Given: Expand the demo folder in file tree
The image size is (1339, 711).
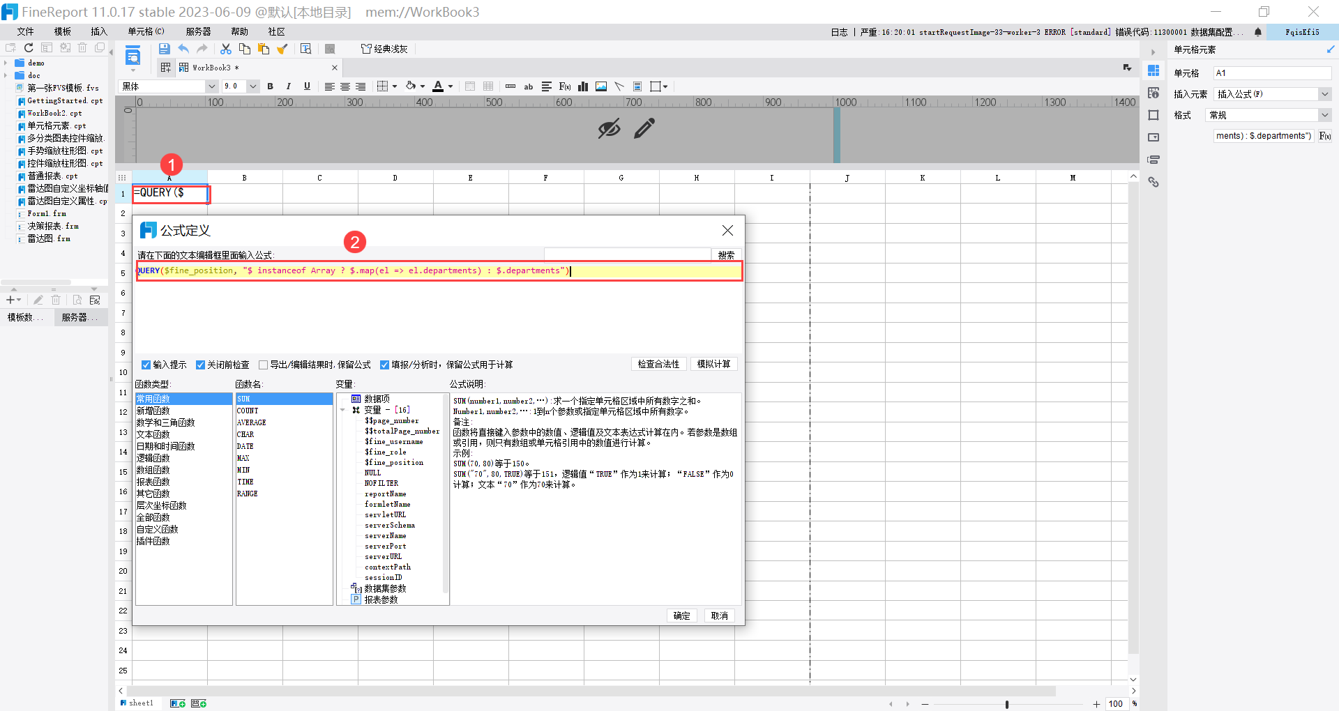Looking at the screenshot, I should (6, 63).
